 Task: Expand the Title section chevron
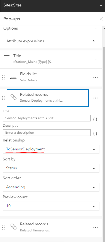pyautogui.click(x=96, y=59)
